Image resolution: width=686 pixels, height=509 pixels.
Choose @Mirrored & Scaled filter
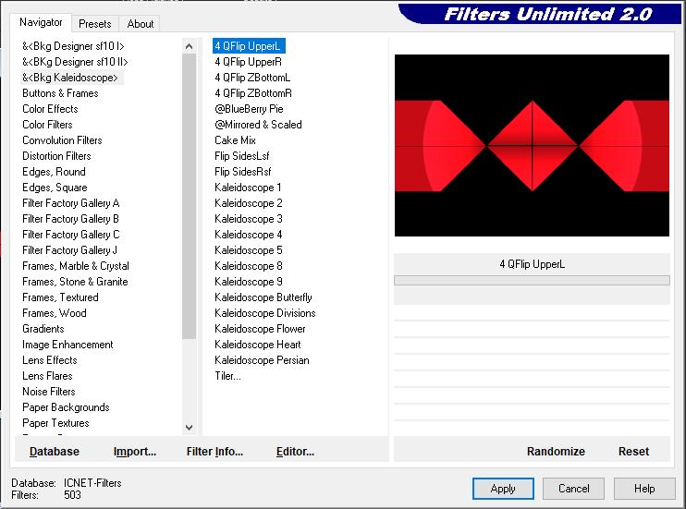(258, 125)
